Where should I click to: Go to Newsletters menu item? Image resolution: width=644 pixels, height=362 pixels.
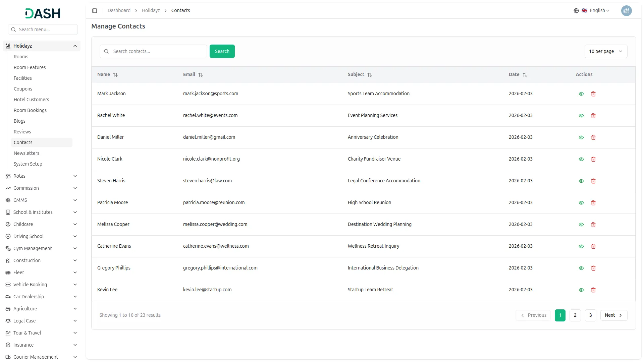pos(26,153)
